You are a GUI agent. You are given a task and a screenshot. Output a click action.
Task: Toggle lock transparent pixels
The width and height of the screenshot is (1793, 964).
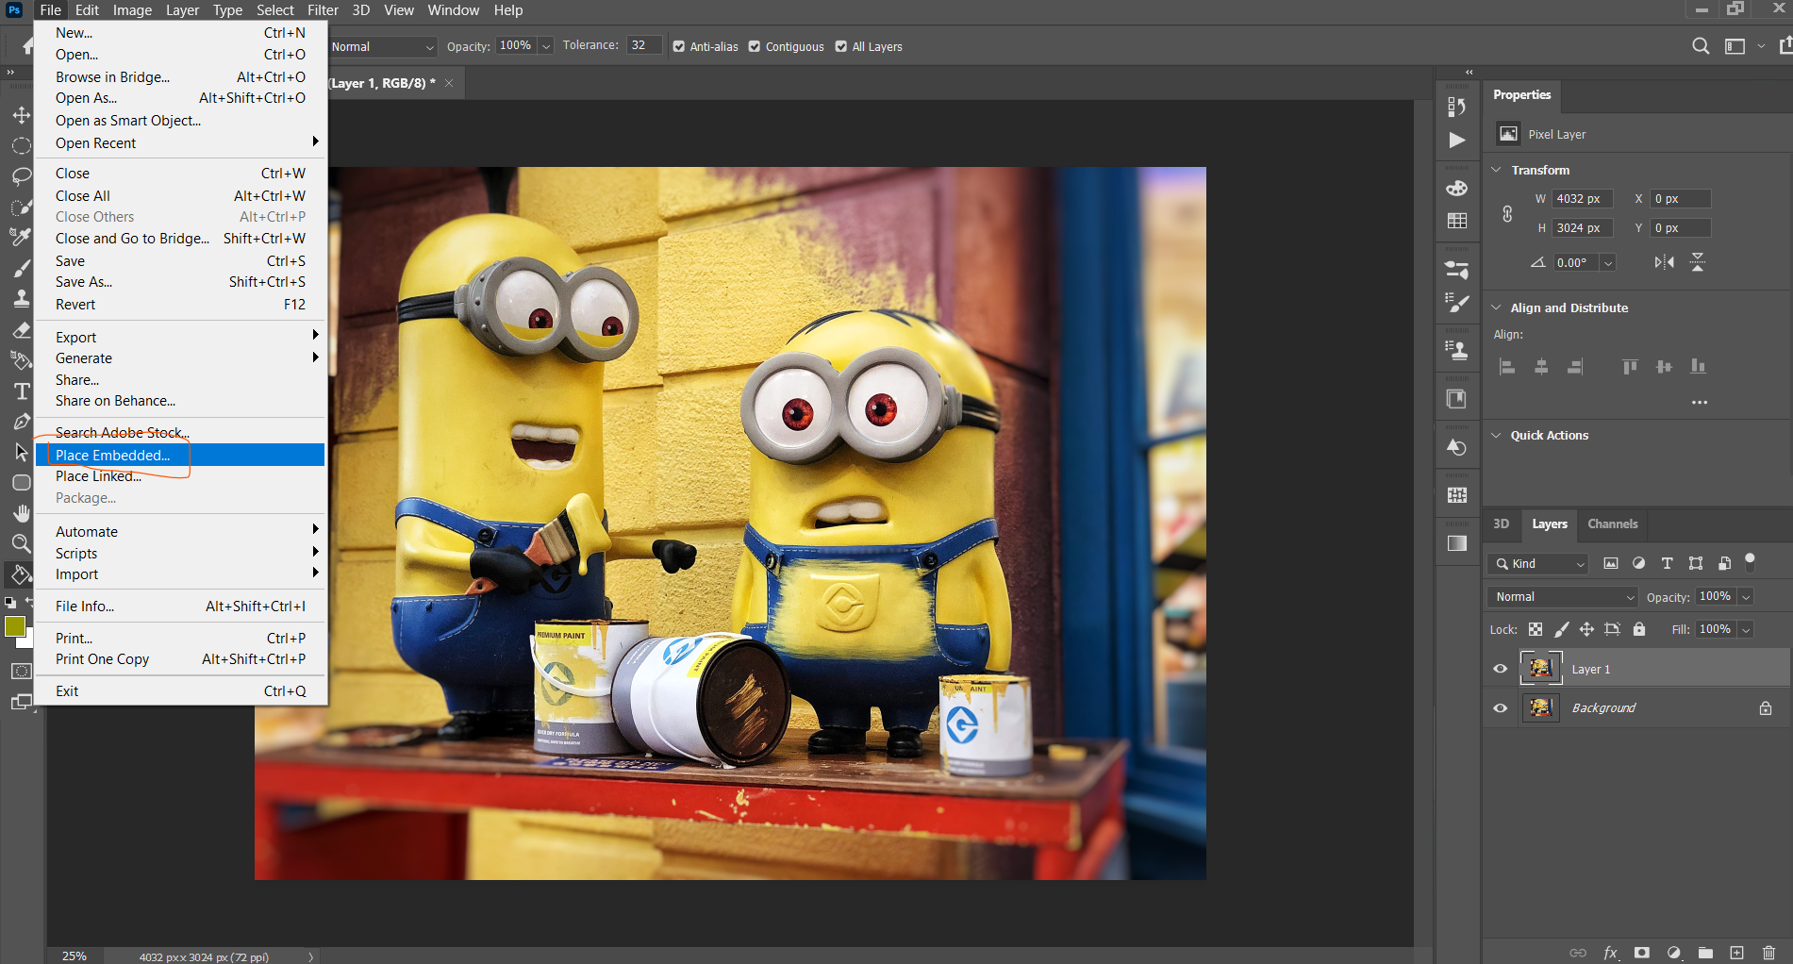click(x=1536, y=629)
